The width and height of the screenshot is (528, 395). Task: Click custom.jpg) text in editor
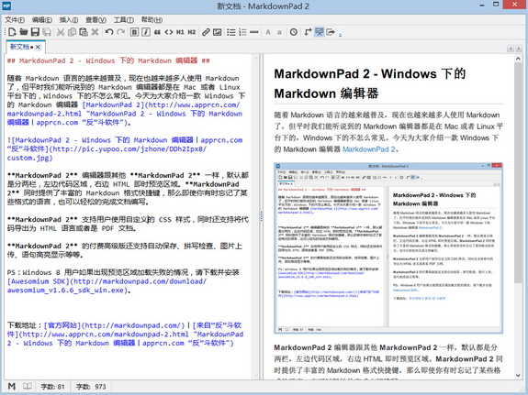29,158
